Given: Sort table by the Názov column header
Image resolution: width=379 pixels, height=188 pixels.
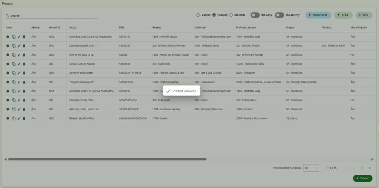Looking at the screenshot, I should point(73,28).
